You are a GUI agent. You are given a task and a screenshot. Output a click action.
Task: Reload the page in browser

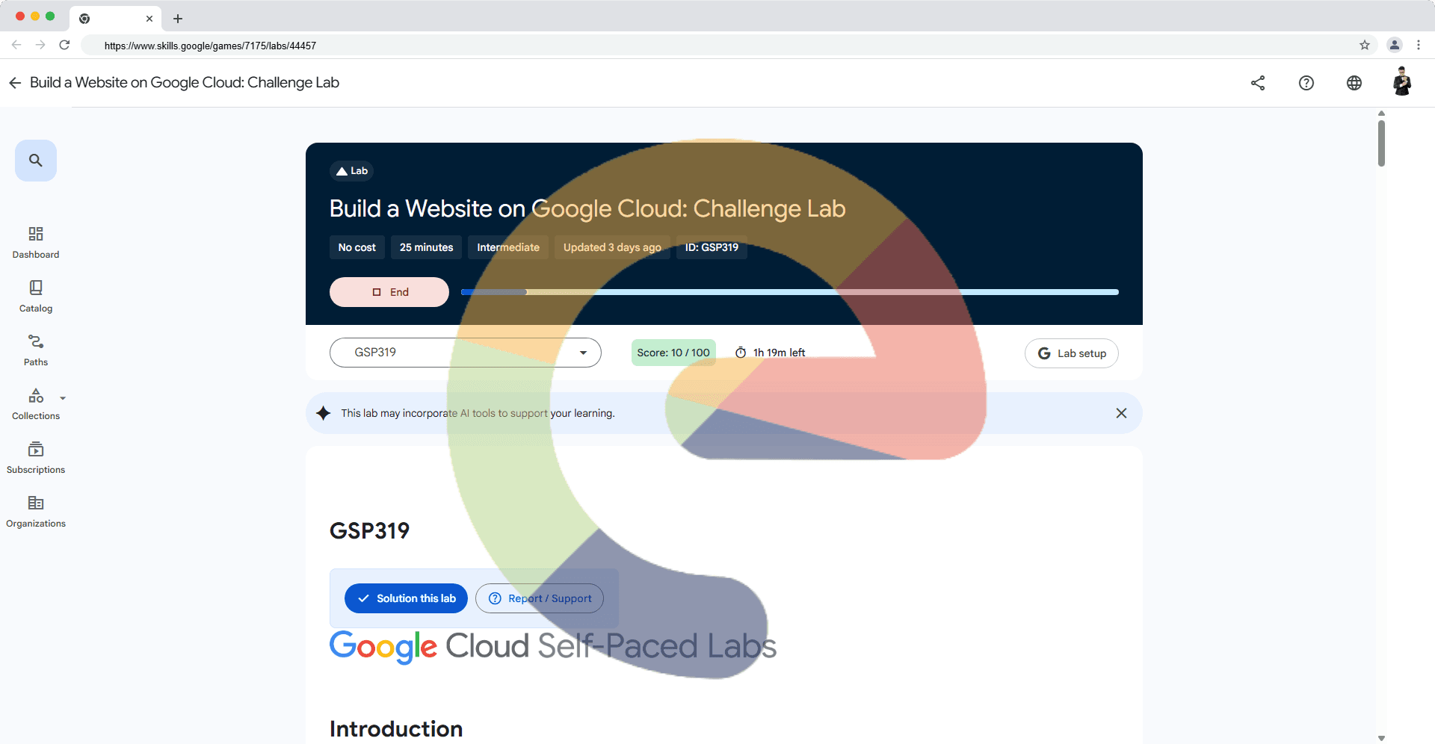click(x=64, y=45)
